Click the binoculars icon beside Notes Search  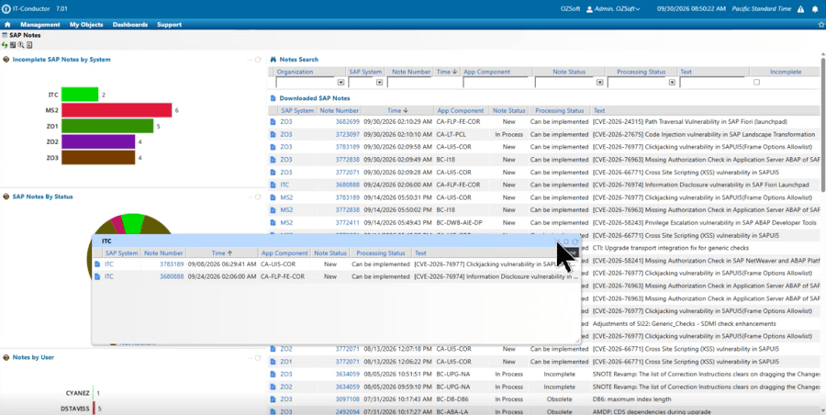(273, 60)
